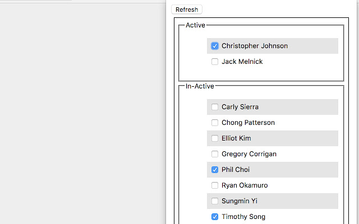The height and width of the screenshot is (224, 359).
Task: Enable the Carly Sierra checkbox
Action: [215, 107]
